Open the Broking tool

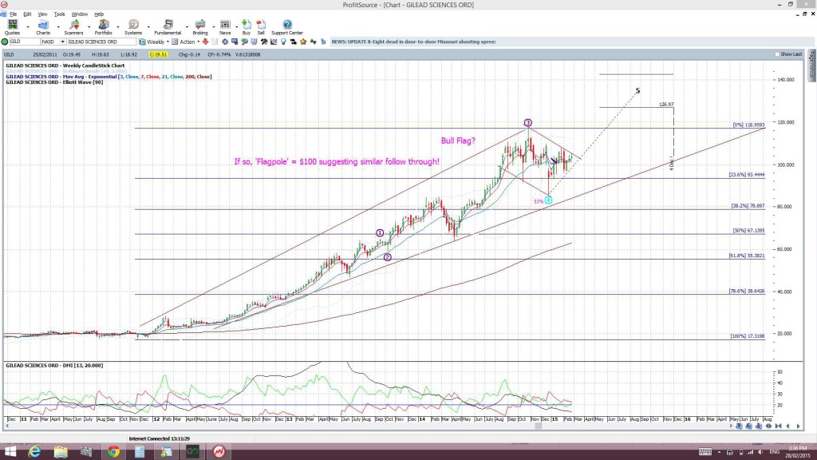click(200, 27)
